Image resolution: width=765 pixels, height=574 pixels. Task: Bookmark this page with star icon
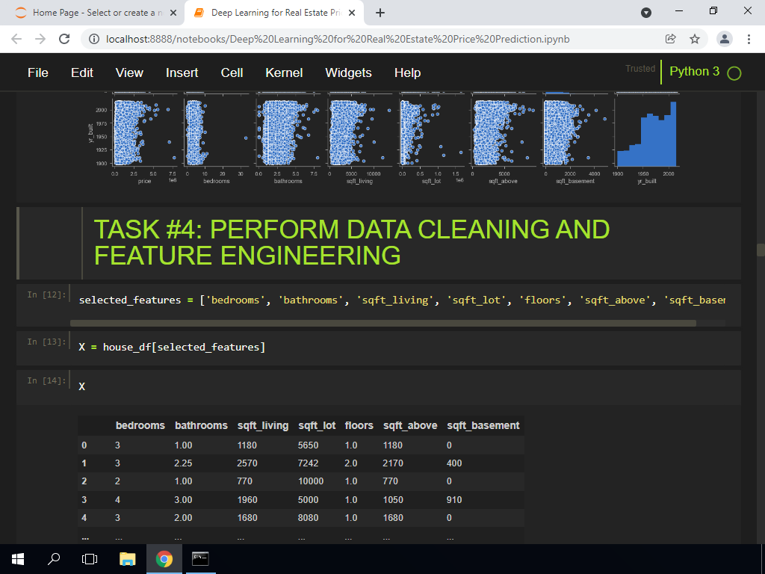pos(694,39)
